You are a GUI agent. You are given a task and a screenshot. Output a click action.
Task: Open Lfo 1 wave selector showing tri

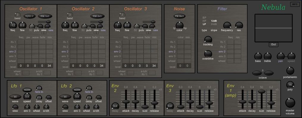pyautogui.click(x=15, y=97)
